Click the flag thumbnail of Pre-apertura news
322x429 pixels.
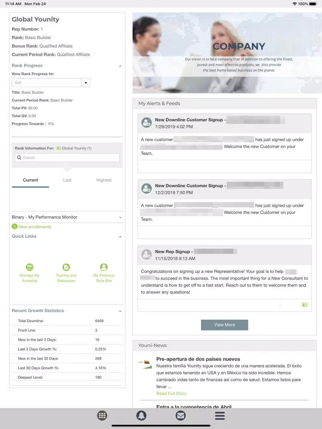145,364
